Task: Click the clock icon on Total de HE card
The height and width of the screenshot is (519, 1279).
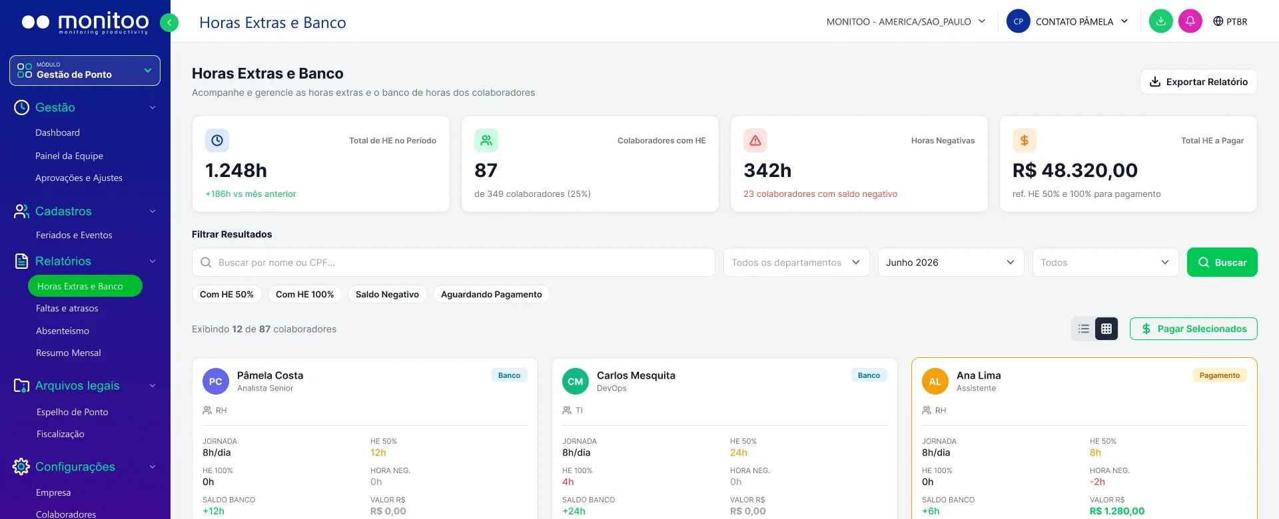Action: pyautogui.click(x=217, y=140)
